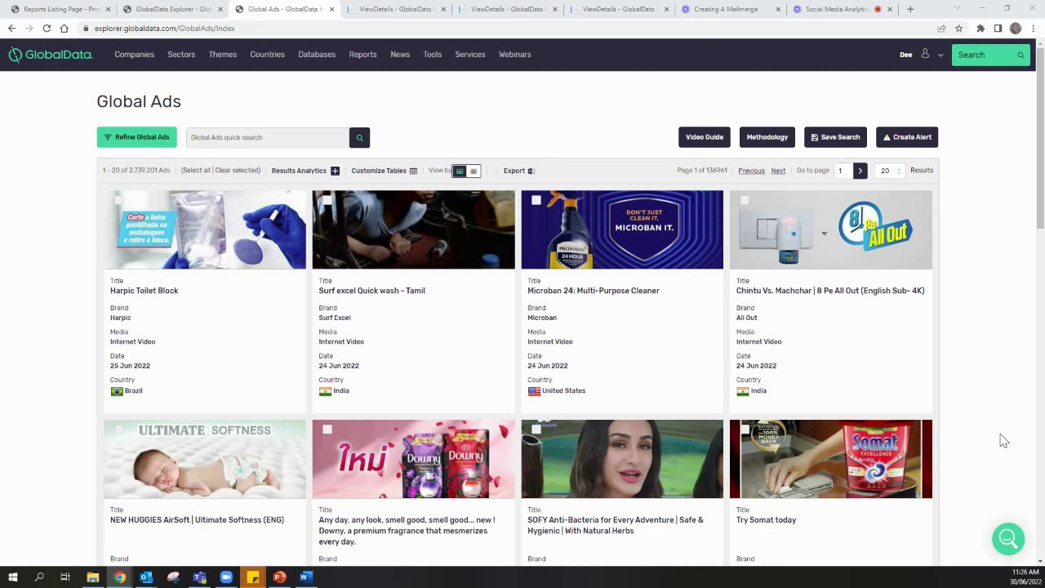The height and width of the screenshot is (588, 1045).
Task: Click Create Alert button
Action: (907, 137)
